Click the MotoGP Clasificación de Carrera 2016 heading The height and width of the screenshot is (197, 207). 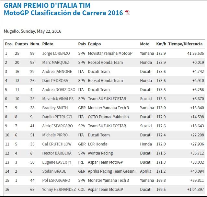(63, 13)
